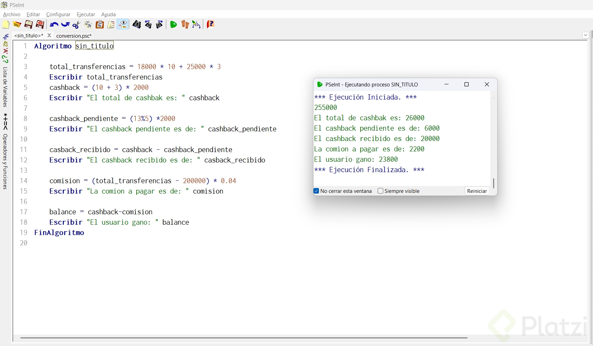This screenshot has width=593, height=346.
Task: Execute step by step with footprints icon
Action: coord(185,25)
